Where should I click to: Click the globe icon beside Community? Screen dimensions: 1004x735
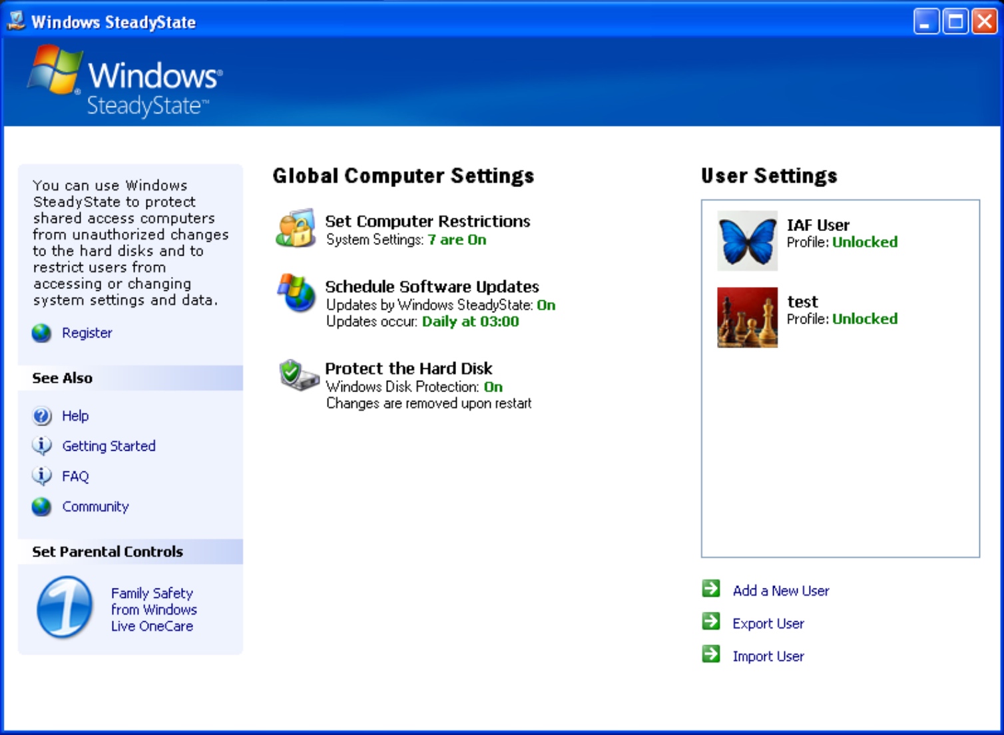(41, 507)
